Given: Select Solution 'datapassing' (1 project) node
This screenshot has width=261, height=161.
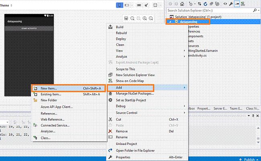Looking at the screenshot, I should [198, 17].
